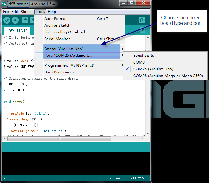Click the New sketch toolbar icon
The width and height of the screenshot is (209, 183).
pyautogui.click(x=25, y=20)
